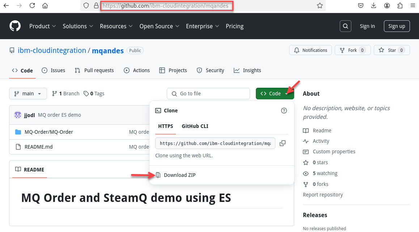Toggle the green Code dropdown button

[x=275, y=94]
